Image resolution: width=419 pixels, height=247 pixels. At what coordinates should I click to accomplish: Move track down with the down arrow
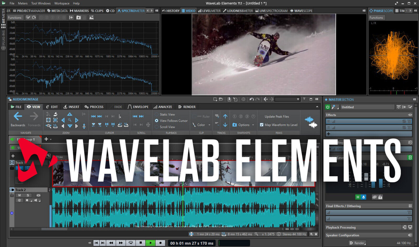point(225,125)
